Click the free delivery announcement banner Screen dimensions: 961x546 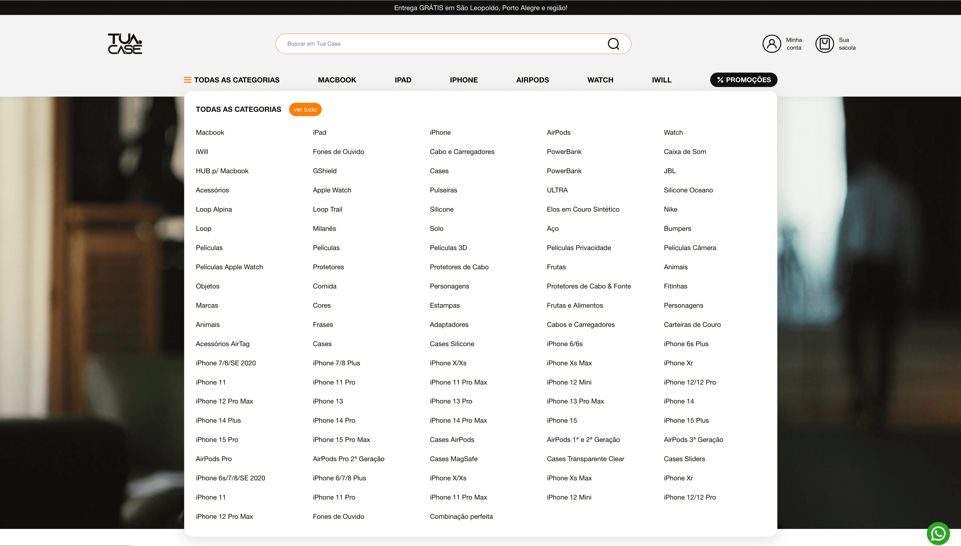coord(480,8)
